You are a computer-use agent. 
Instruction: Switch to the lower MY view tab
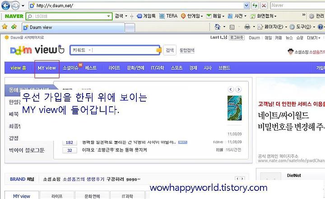coord(22,195)
